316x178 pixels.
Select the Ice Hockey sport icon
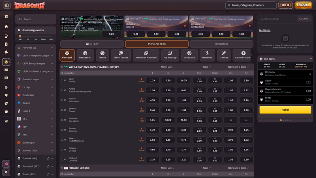click(x=170, y=55)
